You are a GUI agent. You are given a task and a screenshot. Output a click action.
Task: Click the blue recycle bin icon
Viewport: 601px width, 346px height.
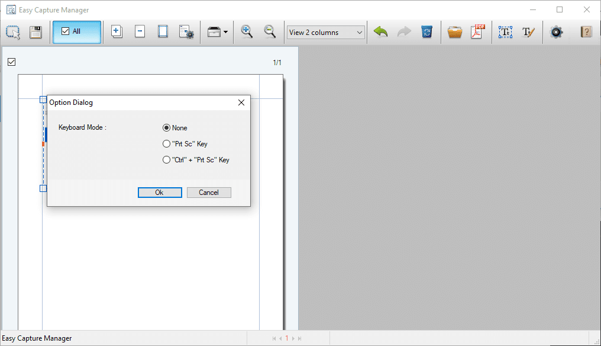coord(426,31)
